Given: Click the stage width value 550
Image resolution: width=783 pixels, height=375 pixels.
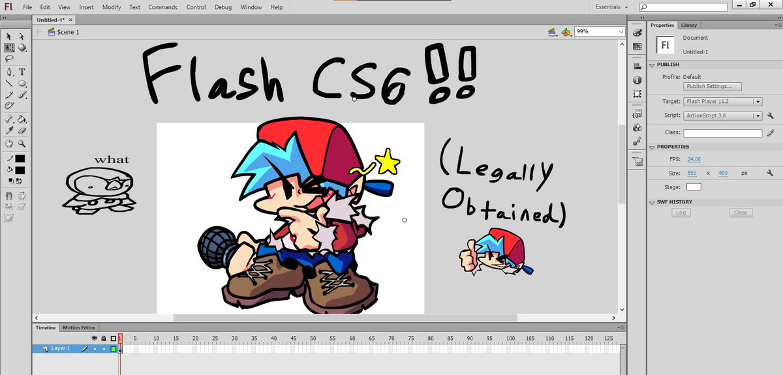Looking at the screenshot, I should [692, 173].
